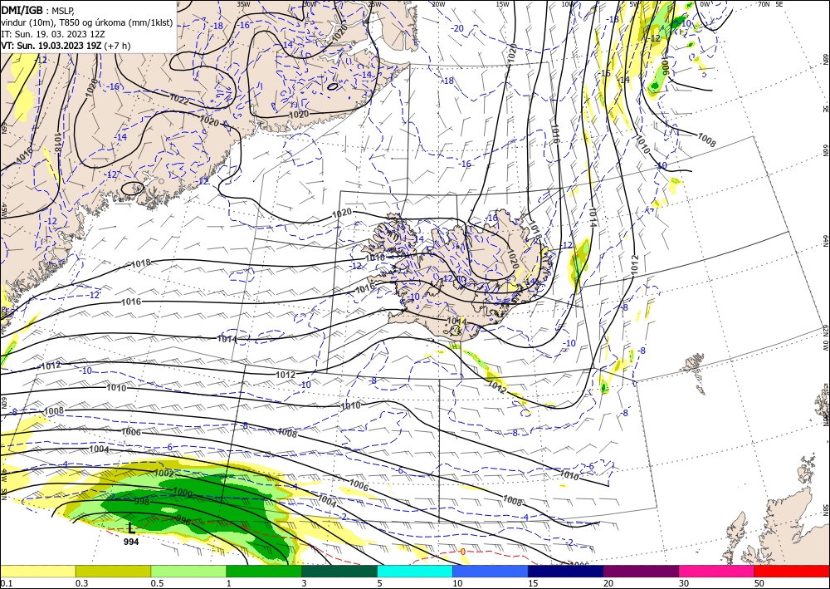Screen dimensions: 830x589
Task: Select the olive 0.3–0.5 legend swatch
Action: (x=113, y=571)
